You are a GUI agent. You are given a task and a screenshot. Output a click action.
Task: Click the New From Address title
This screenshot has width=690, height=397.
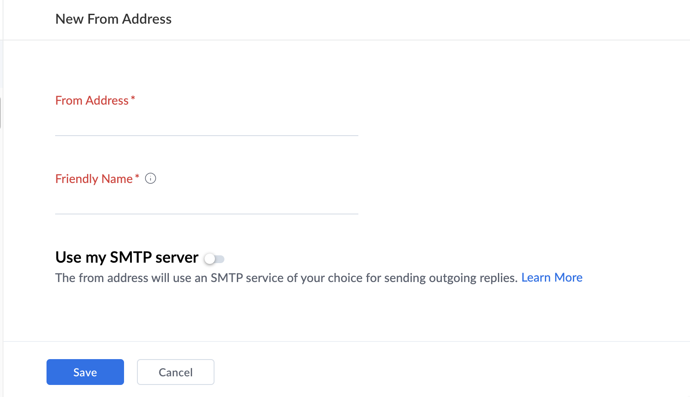point(113,19)
